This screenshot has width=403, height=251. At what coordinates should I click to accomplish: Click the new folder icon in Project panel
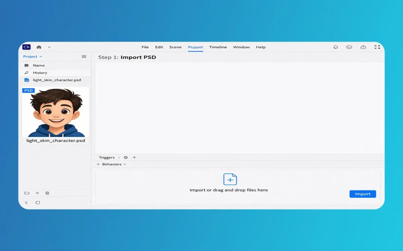27,193
